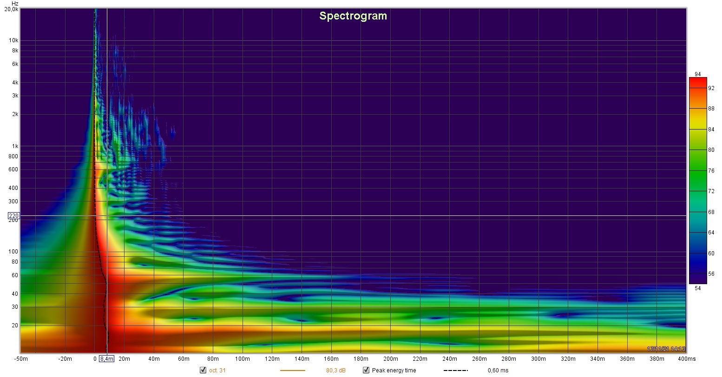The height and width of the screenshot is (377, 722).
Task: Click the 380m time axis label
Action: [x=657, y=359]
